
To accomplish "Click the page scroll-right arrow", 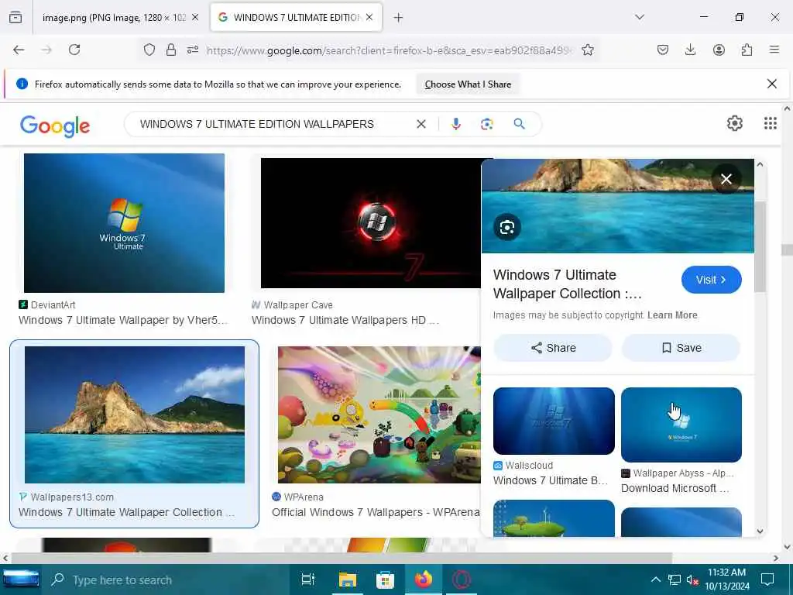I will [x=776, y=558].
